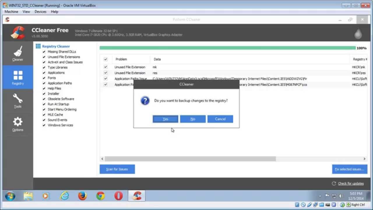This screenshot has height=210, width=373.
Task: Toggle ActiveX and Class Issues checkbox
Action: [x=44, y=62]
